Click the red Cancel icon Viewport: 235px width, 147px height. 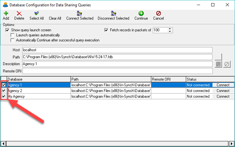pos(158,13)
